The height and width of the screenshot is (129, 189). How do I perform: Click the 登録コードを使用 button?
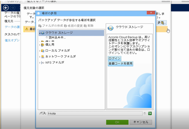click(x=120, y=63)
